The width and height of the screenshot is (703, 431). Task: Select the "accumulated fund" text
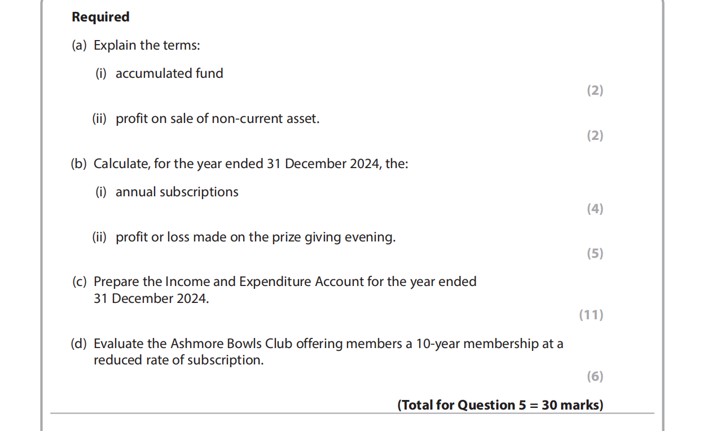[169, 73]
